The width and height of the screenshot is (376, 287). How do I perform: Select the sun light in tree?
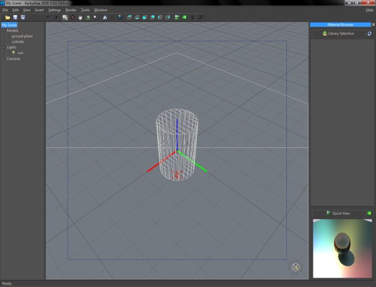click(x=20, y=53)
